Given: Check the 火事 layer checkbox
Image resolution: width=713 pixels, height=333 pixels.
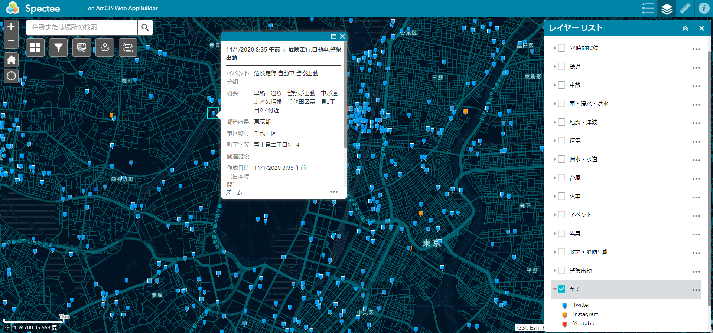Looking at the screenshot, I should 561,197.
